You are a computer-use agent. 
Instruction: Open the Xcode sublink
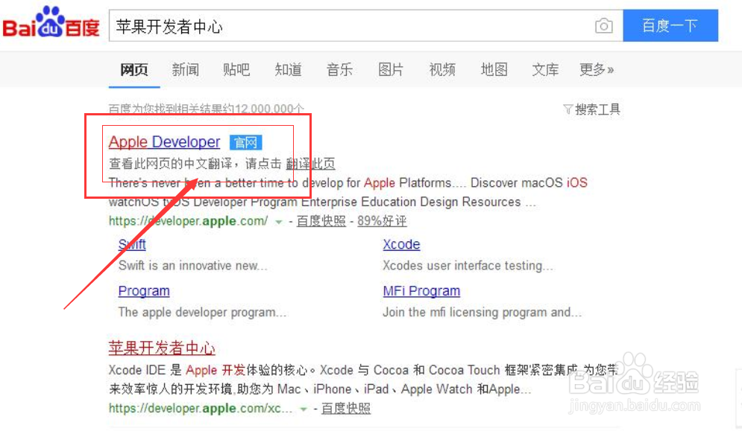[x=401, y=244]
